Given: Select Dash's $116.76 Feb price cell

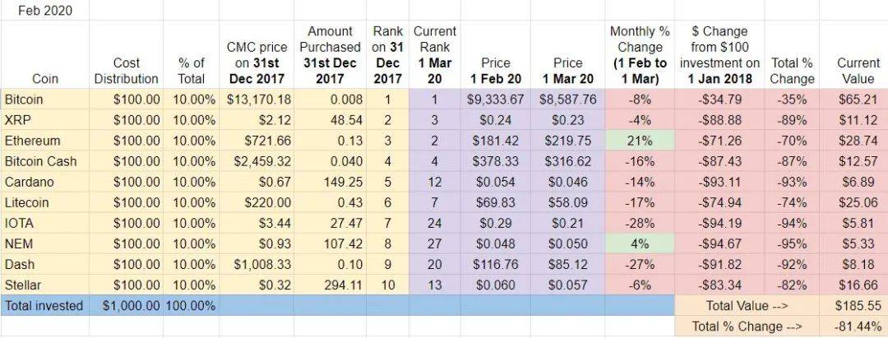Looking at the screenshot, I should (493, 264).
